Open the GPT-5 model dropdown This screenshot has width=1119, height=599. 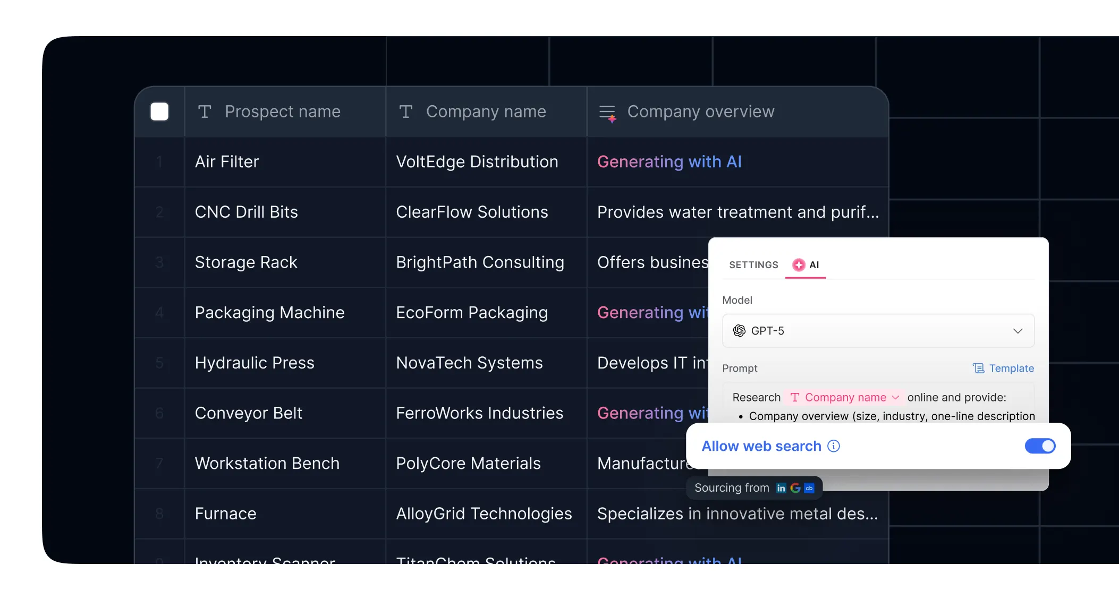pos(878,331)
